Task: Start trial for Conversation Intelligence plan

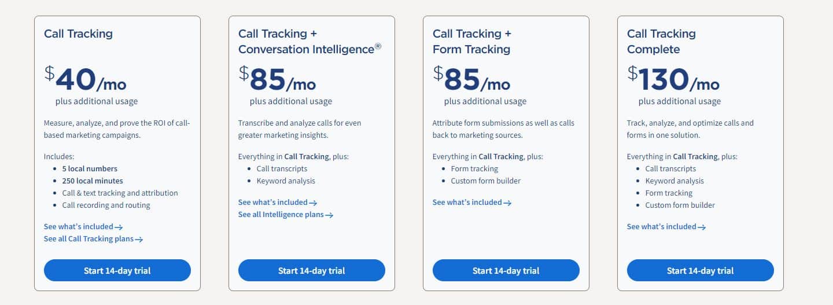Action: pyautogui.click(x=312, y=270)
